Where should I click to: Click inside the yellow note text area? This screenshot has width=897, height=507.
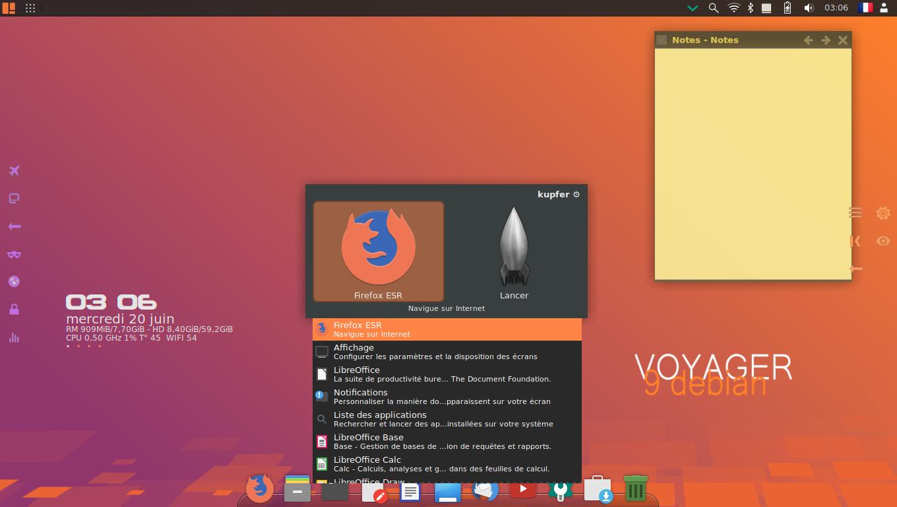click(x=753, y=164)
